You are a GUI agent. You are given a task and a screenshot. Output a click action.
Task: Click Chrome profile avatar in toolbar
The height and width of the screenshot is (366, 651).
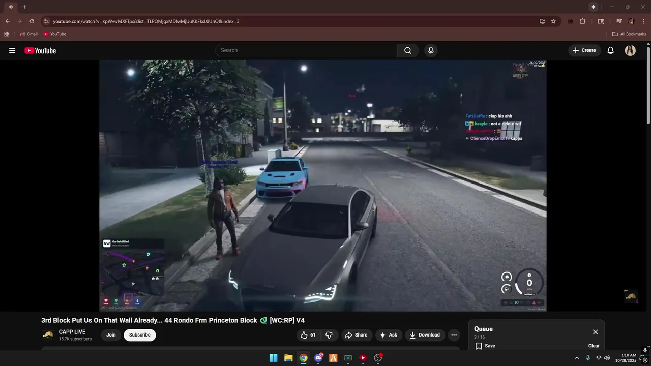coord(631,21)
